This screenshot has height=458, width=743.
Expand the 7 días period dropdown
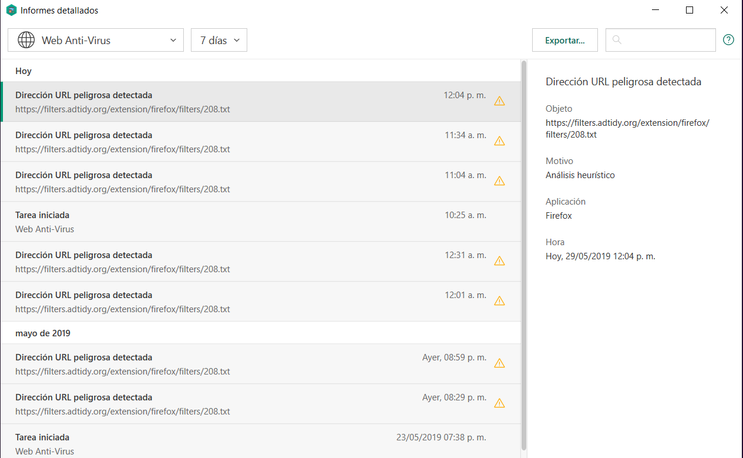click(x=219, y=40)
